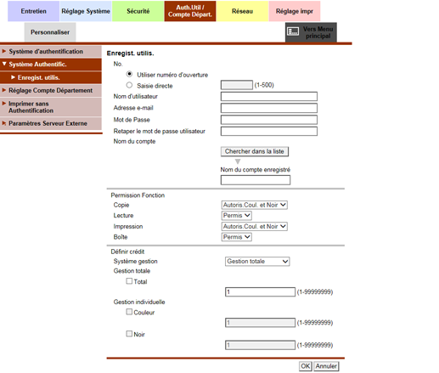
Task: Open the Réseau tab
Action: (x=242, y=11)
